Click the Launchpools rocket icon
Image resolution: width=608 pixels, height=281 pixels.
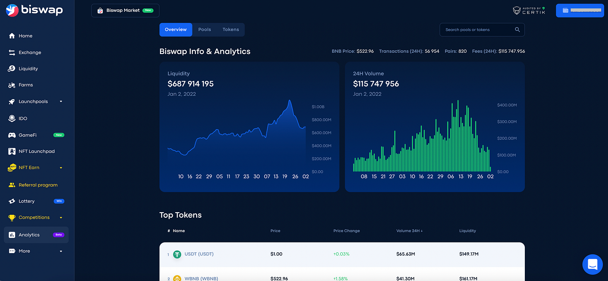click(x=12, y=102)
